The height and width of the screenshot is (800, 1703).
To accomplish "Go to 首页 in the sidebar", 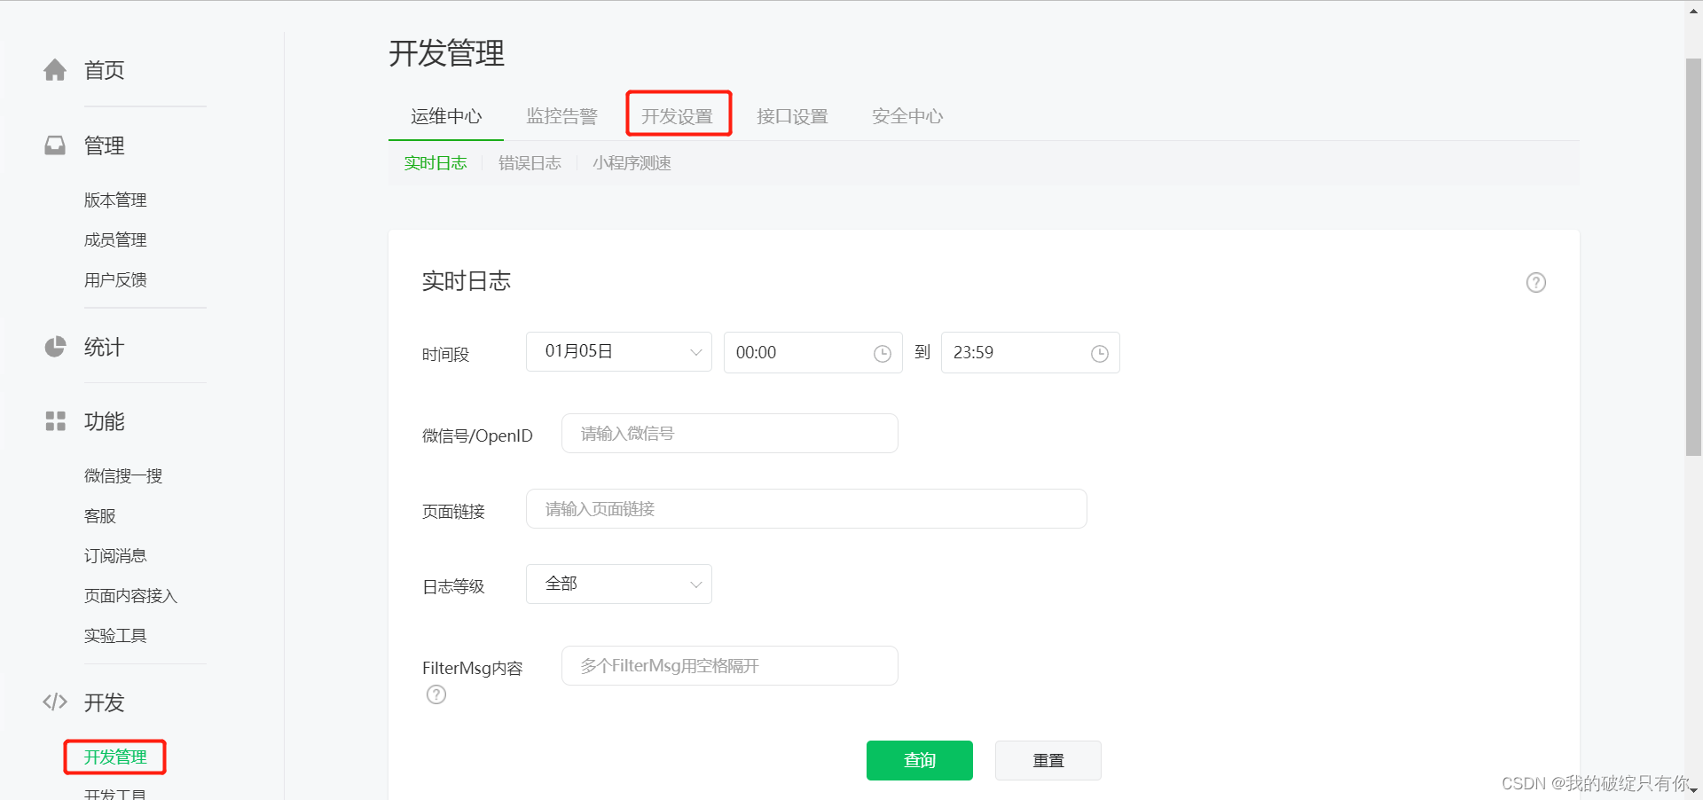I will coord(104,70).
